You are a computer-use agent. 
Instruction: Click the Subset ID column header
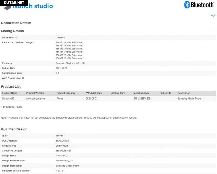[x=165, y=93]
